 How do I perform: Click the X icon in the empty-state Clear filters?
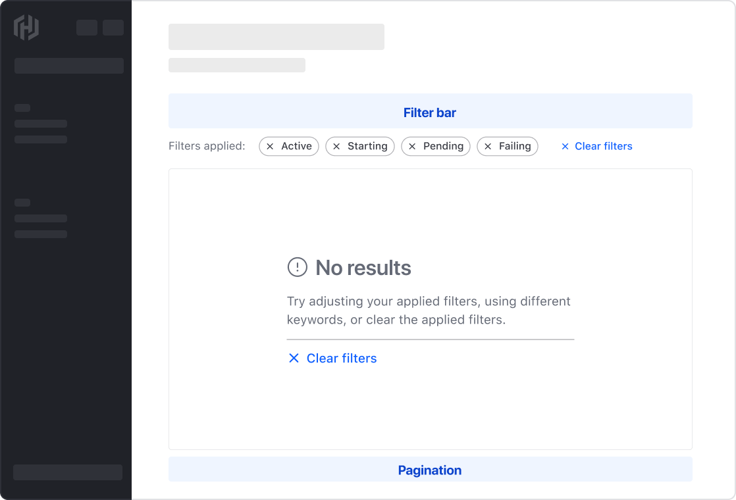pos(294,358)
